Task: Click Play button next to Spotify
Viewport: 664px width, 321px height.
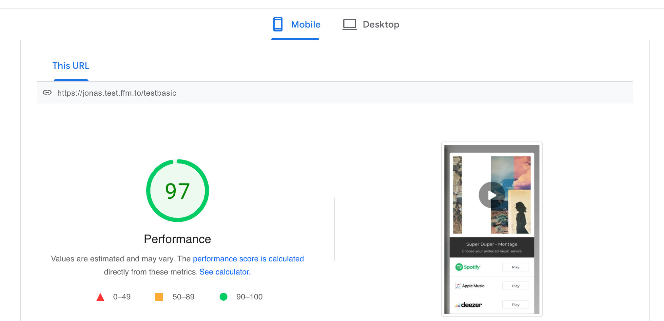Action: [516, 267]
